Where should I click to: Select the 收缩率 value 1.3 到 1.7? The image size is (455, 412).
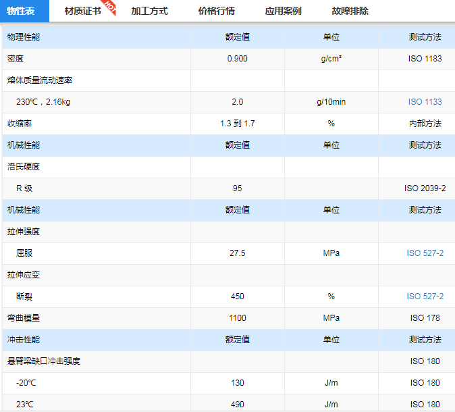click(237, 124)
